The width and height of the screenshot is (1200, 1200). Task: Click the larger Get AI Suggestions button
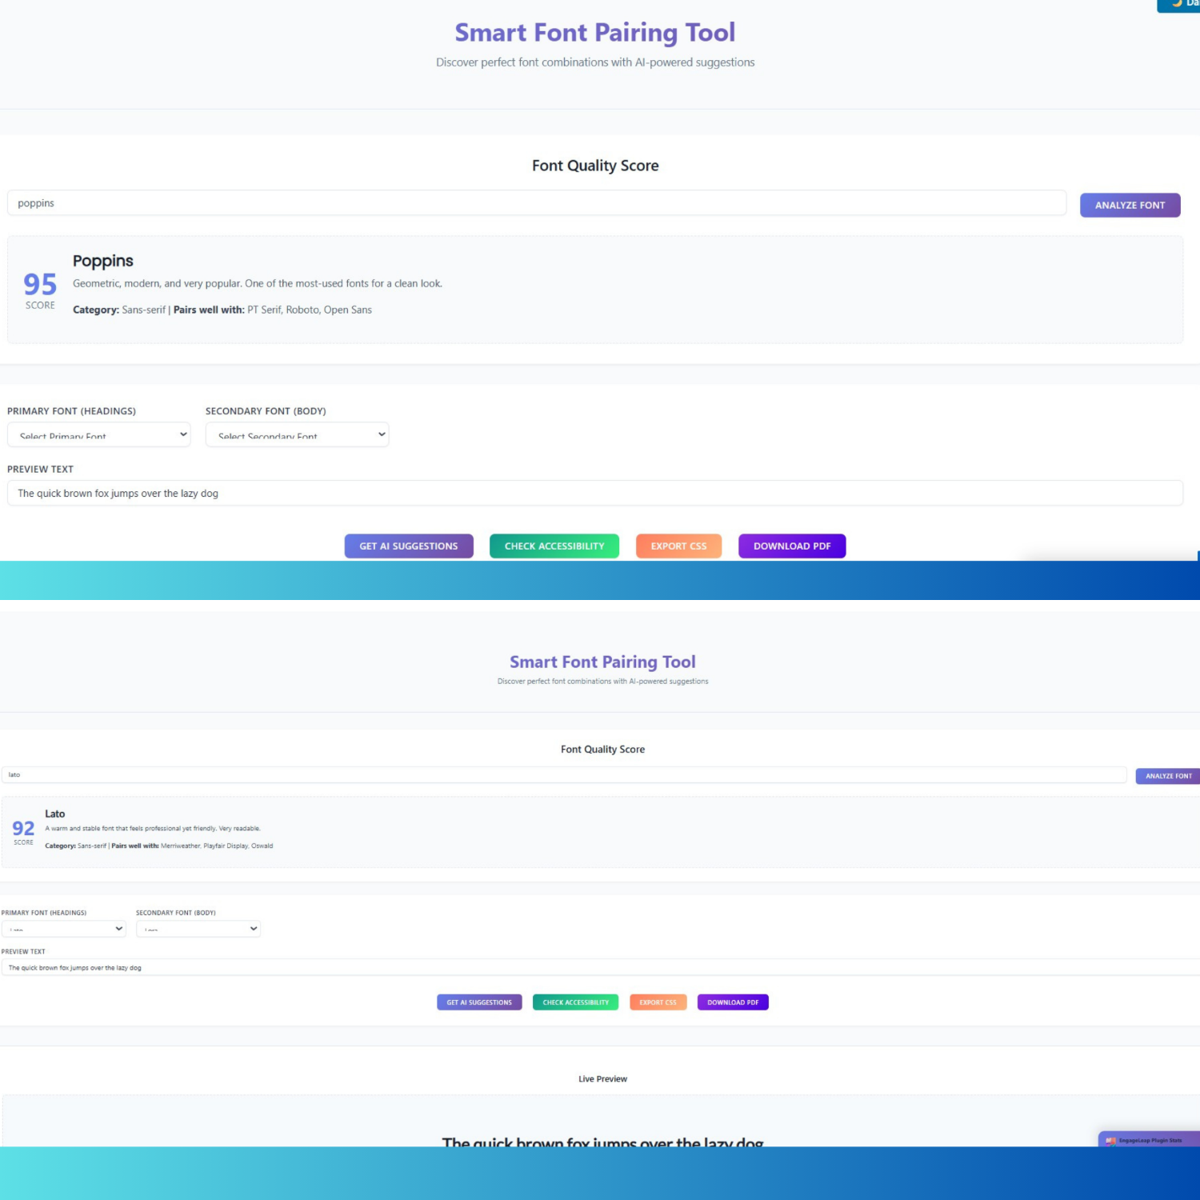(408, 546)
